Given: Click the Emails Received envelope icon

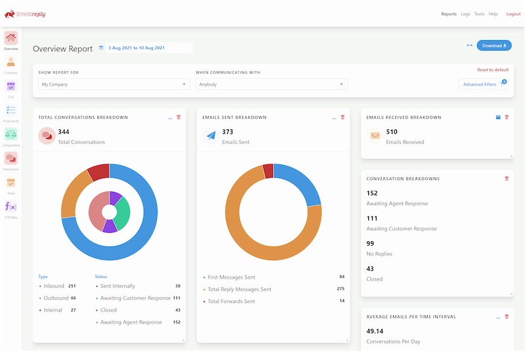Looking at the screenshot, I should pyautogui.click(x=375, y=136).
